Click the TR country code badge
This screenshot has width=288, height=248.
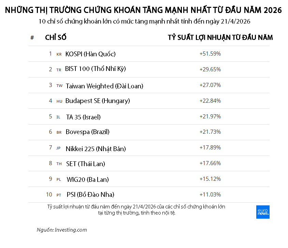tap(59, 70)
